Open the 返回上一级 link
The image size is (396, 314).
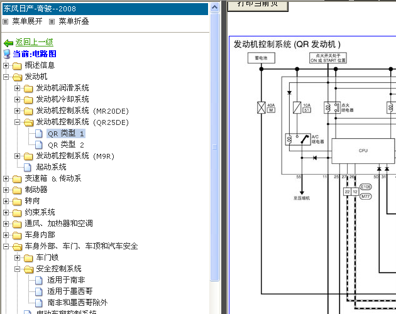(x=35, y=42)
